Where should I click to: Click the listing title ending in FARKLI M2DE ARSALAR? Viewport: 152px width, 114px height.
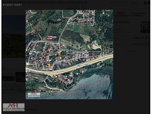pos(45,2)
